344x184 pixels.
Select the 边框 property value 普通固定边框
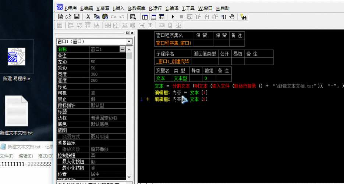coord(107,118)
